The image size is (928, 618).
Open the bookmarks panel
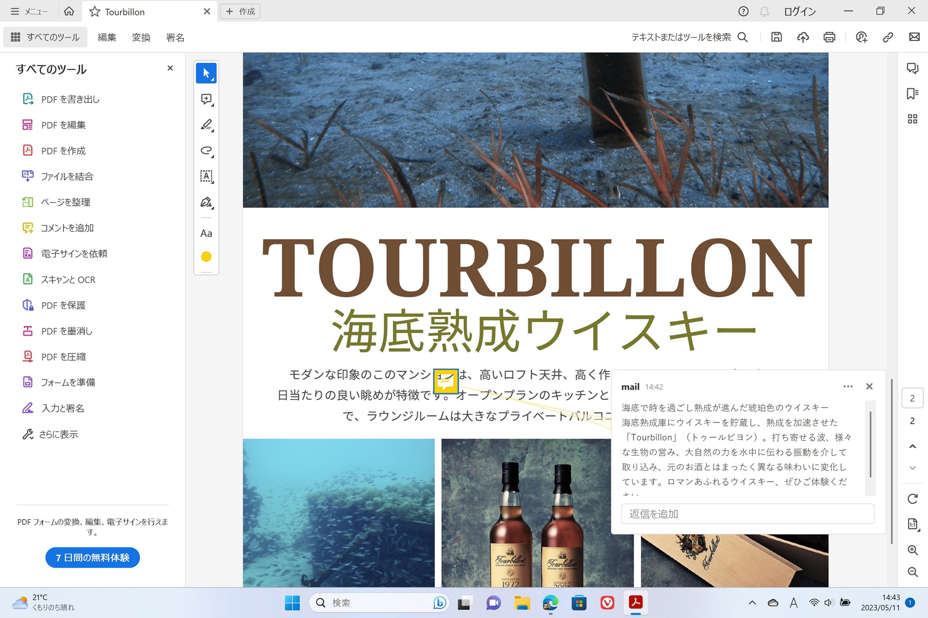point(913,94)
